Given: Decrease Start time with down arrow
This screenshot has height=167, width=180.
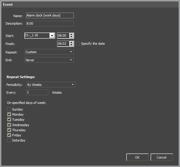Looking at the screenshot, I should click(71, 37).
